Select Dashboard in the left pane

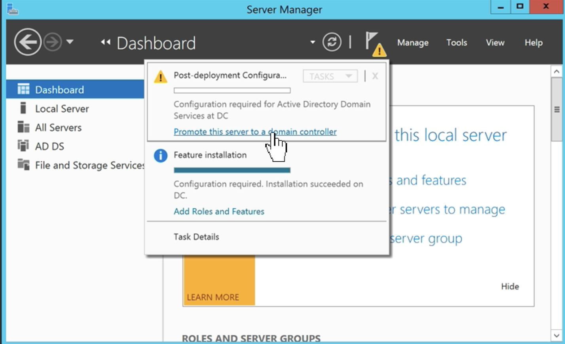(75, 89)
